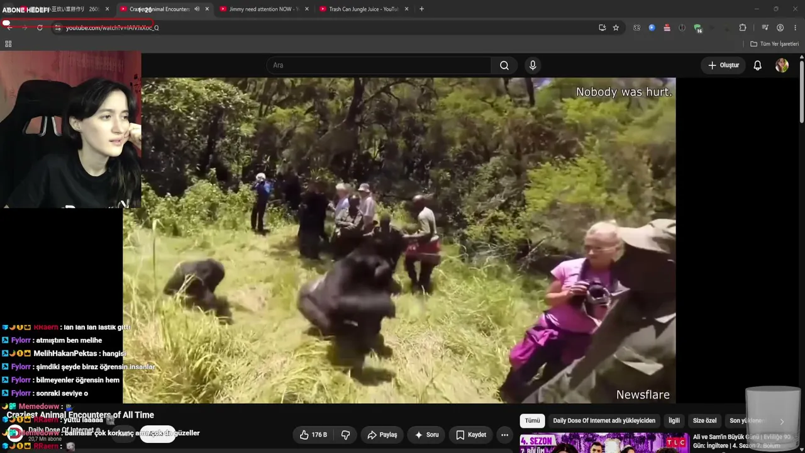
Task: Click the red striped extension icon
Action: point(667,28)
